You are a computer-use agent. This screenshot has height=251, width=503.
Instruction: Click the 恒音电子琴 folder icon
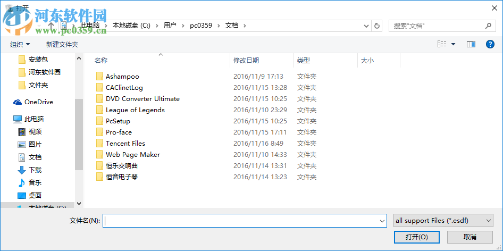click(x=99, y=177)
